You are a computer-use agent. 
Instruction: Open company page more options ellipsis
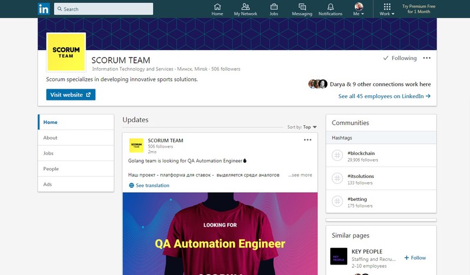point(427,58)
